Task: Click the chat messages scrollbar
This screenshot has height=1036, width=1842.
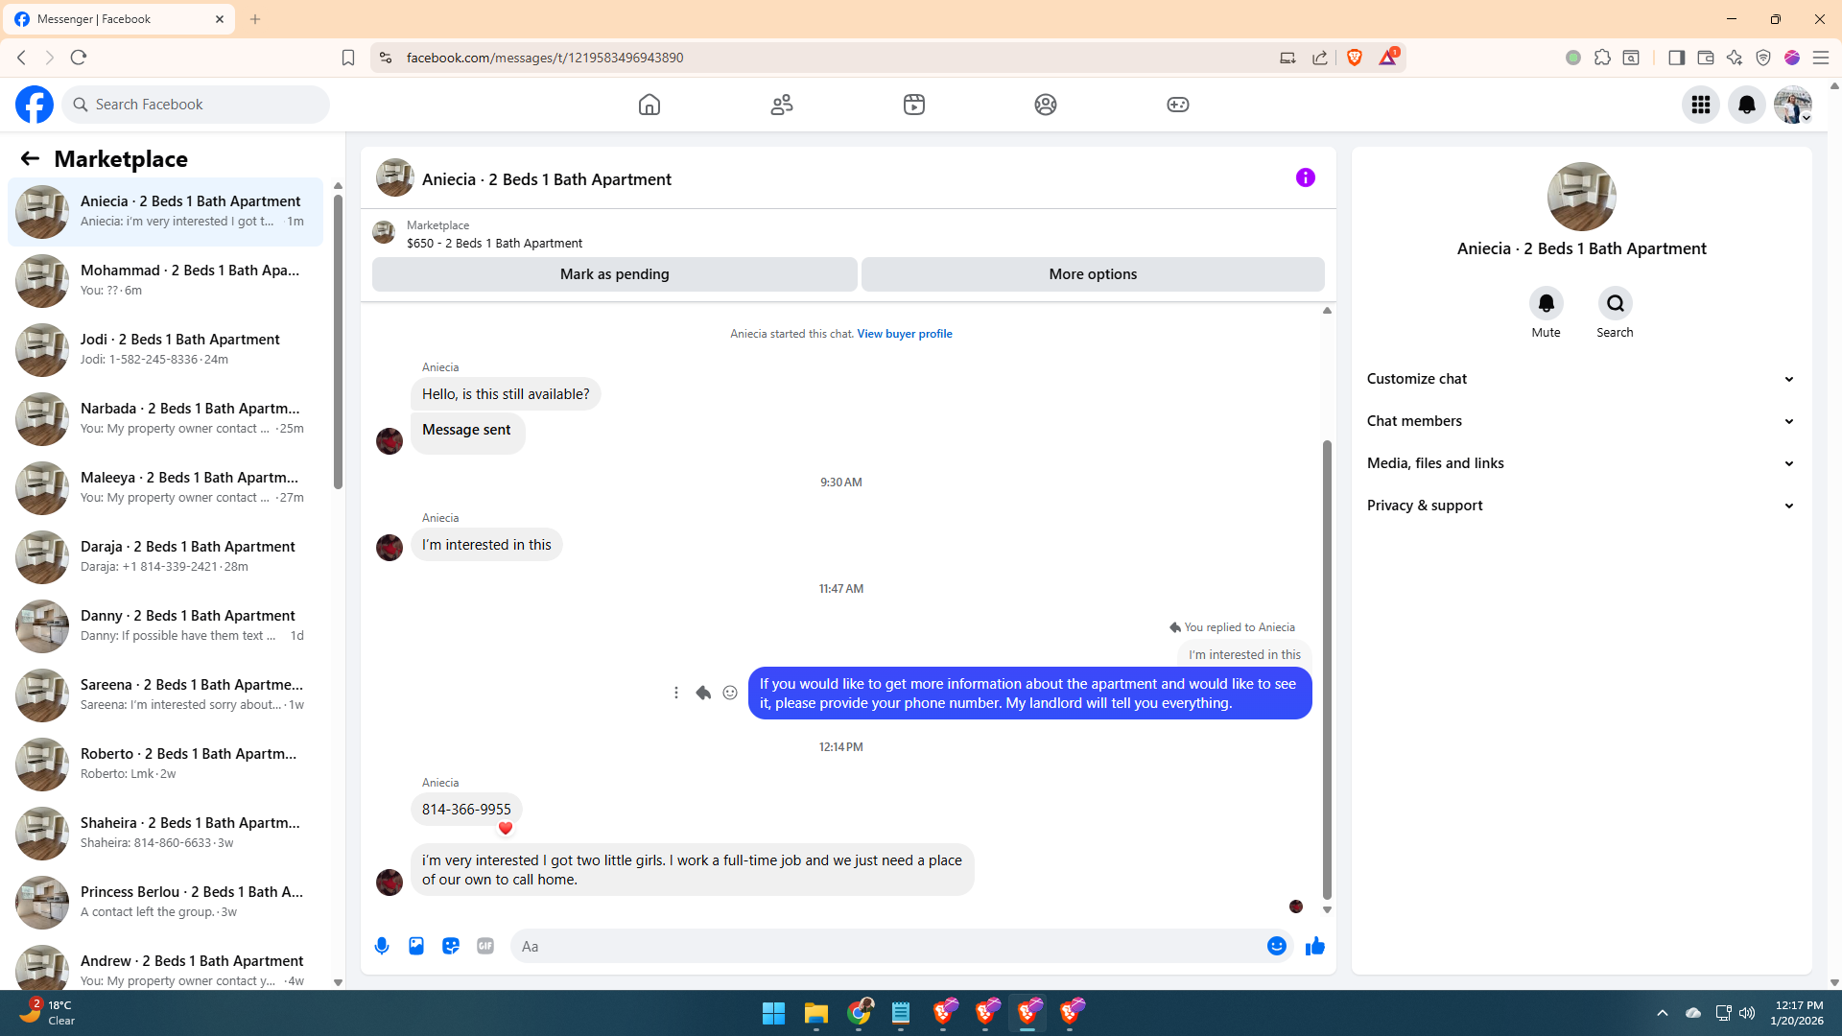Action: point(1327,670)
